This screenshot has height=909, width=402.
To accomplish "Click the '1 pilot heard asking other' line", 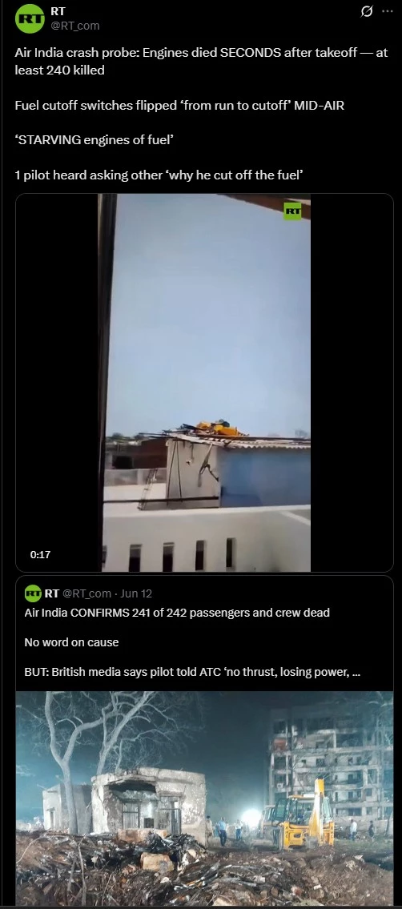I will pyautogui.click(x=159, y=175).
